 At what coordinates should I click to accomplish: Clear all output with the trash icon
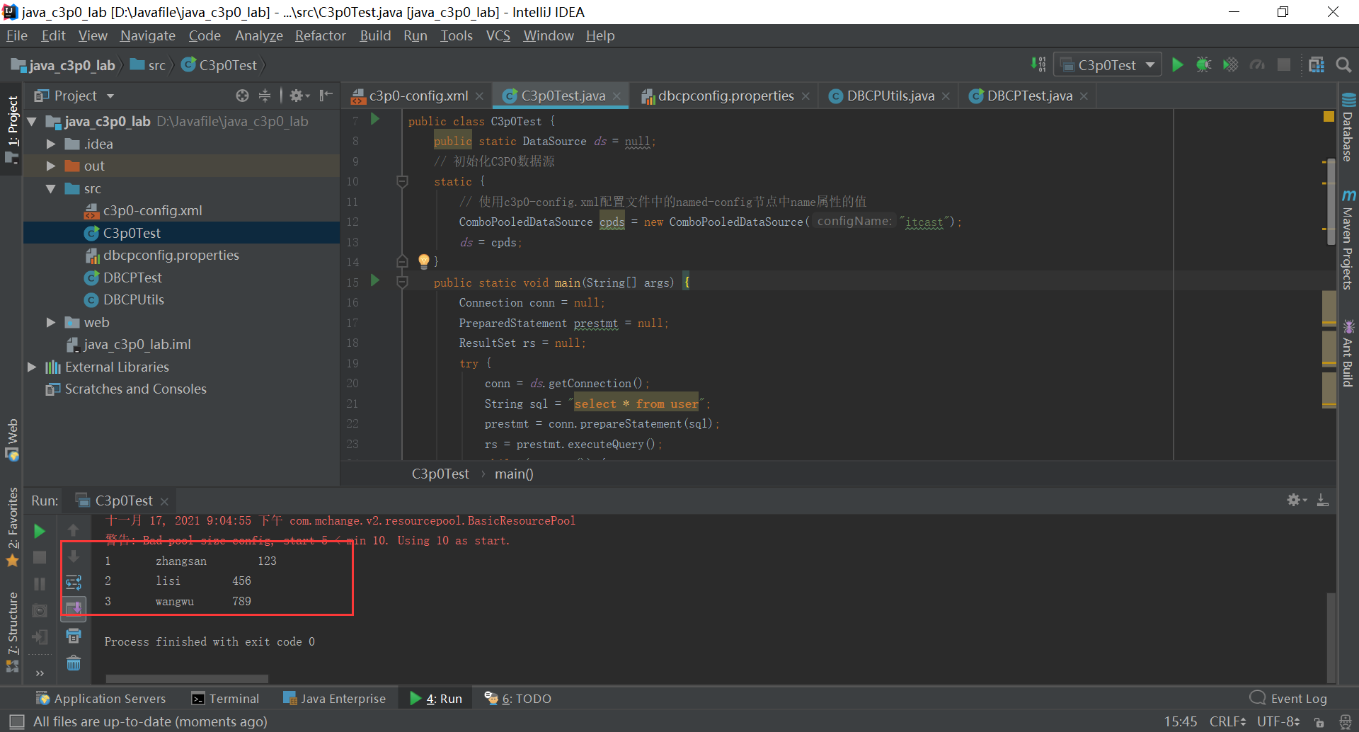(x=74, y=663)
